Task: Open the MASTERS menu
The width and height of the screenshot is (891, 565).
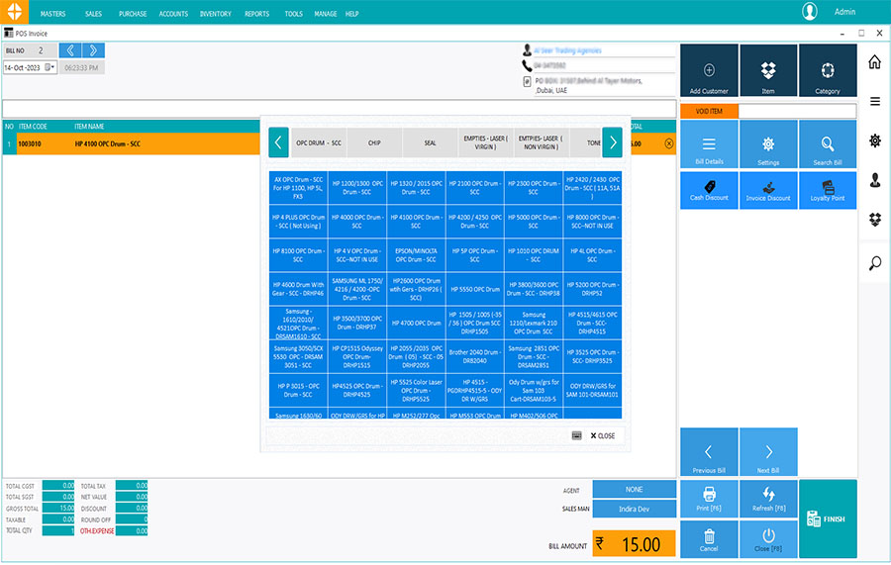Action: pyautogui.click(x=52, y=14)
